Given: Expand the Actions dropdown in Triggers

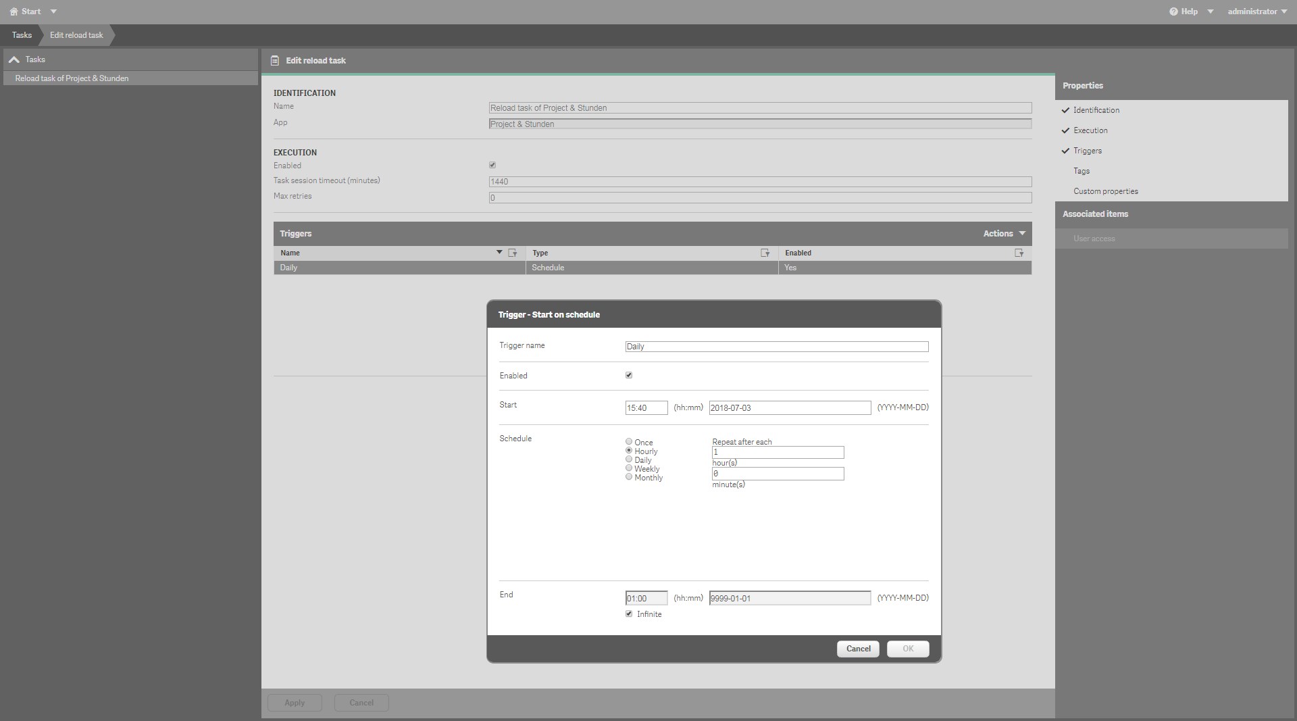Looking at the screenshot, I should 1004,234.
